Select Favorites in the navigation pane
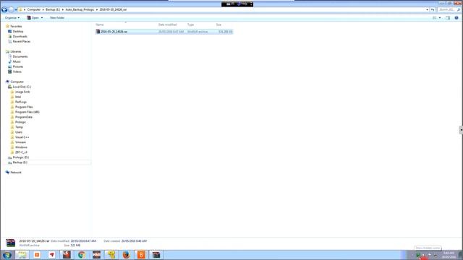463x260 pixels. (x=16, y=27)
